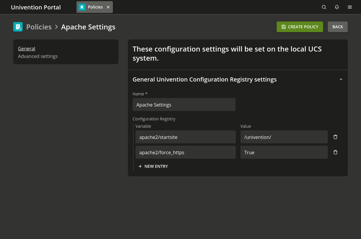Navigate to Policies breadcrumb

(39, 27)
